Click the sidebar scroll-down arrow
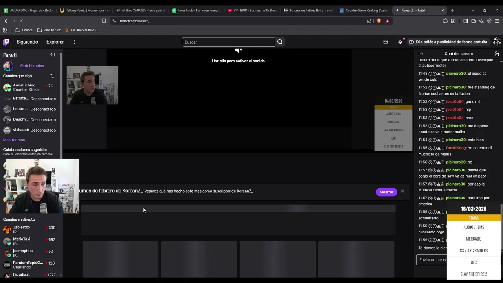503x283 pixels. coord(61,275)
